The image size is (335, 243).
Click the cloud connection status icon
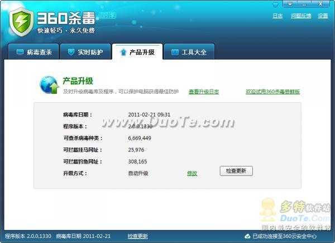(247, 236)
